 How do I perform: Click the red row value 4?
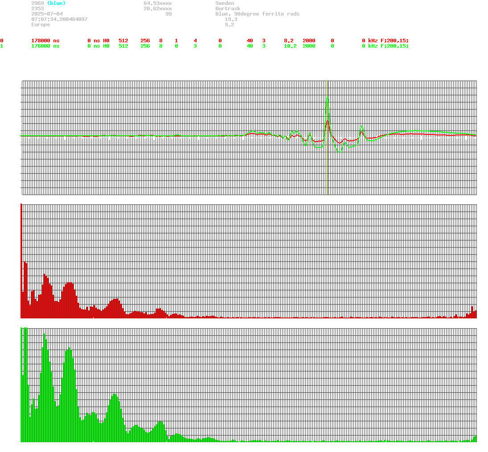(195, 41)
